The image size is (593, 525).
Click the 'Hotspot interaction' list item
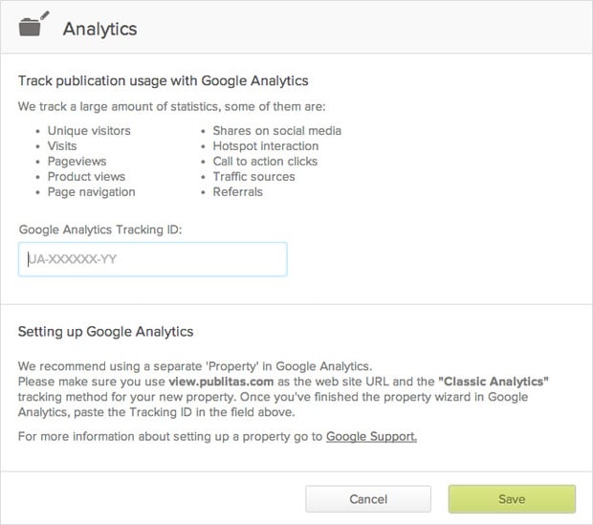click(265, 145)
